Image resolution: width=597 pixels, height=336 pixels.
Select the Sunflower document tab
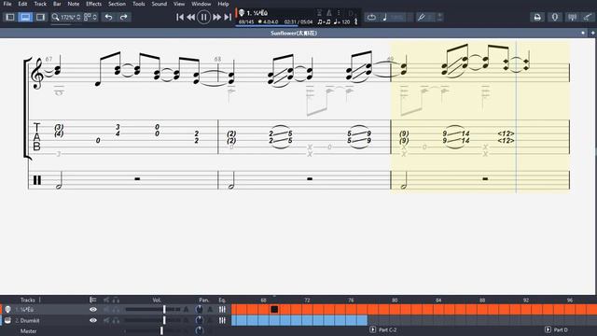[294, 34]
